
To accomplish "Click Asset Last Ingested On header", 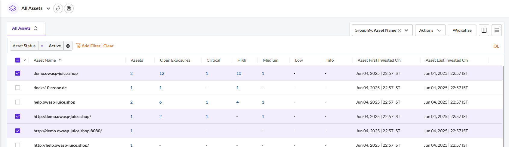I will tap(447, 60).
